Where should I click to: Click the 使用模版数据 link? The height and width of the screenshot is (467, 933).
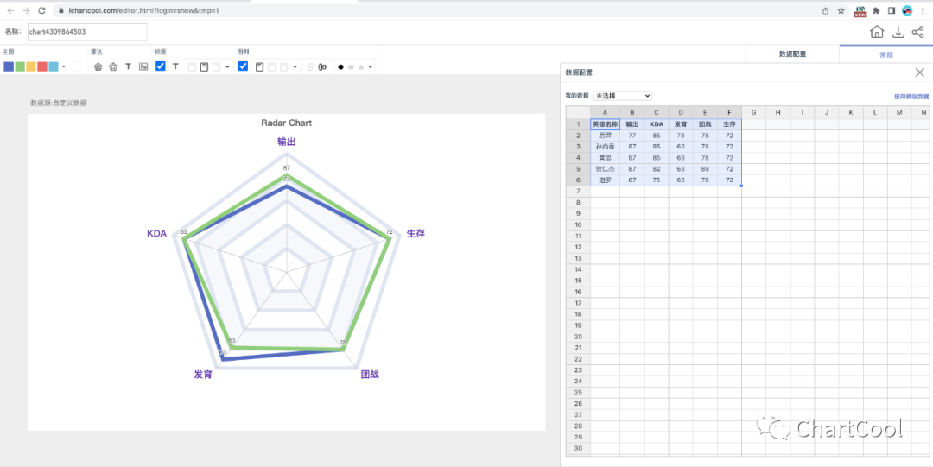(x=911, y=96)
